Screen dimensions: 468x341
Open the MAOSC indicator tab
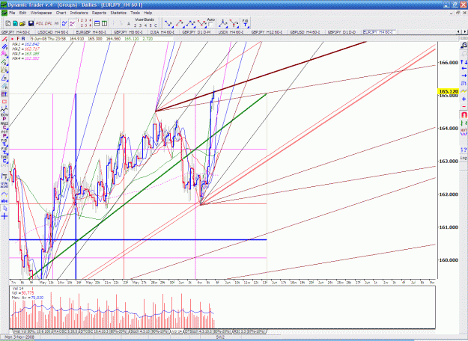coord(66,331)
